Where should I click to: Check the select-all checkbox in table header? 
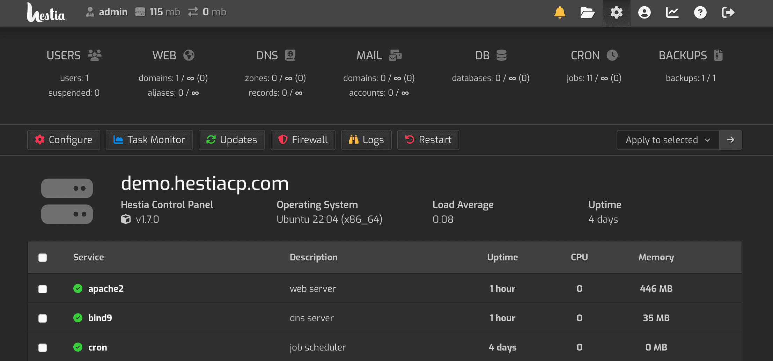click(43, 257)
